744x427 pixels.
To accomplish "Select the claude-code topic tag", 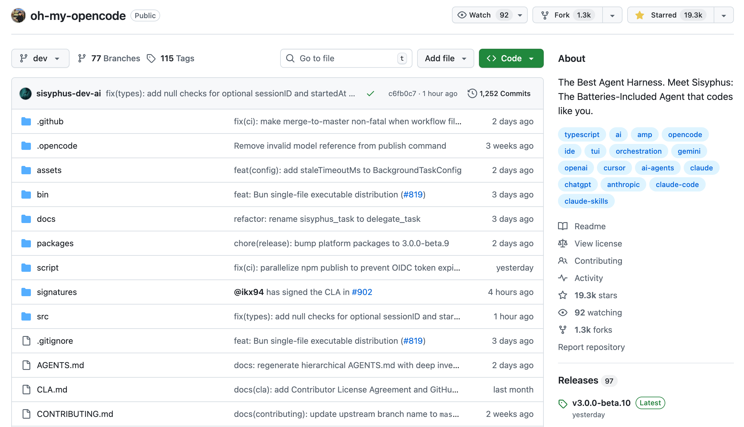I will point(677,184).
